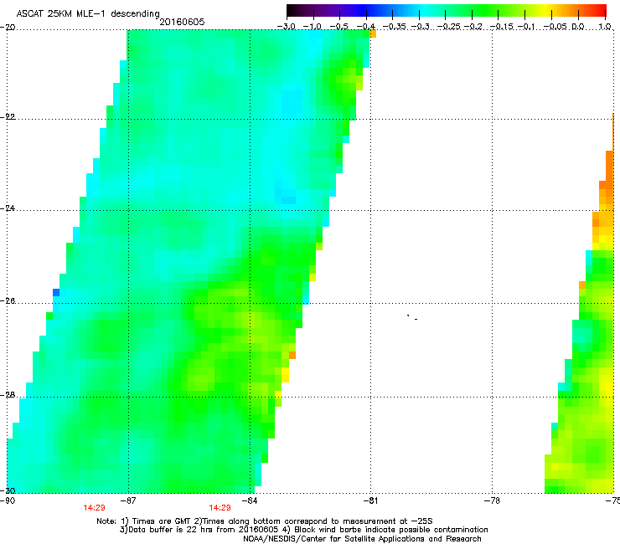Click the orange pixel at swath's top-right corner
The width and height of the screenshot is (620, 544).
(373, 34)
